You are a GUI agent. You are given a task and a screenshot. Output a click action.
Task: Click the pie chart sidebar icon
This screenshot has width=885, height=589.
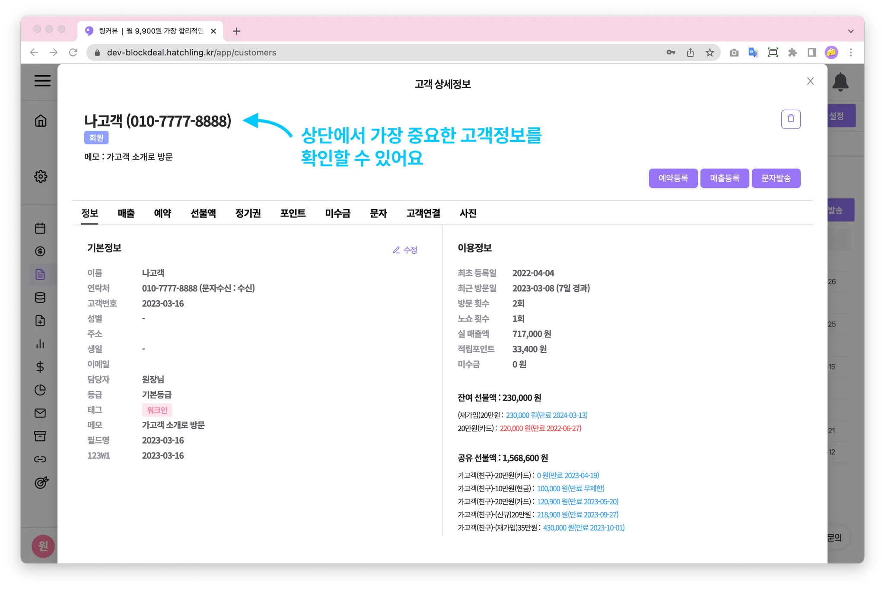click(40, 390)
